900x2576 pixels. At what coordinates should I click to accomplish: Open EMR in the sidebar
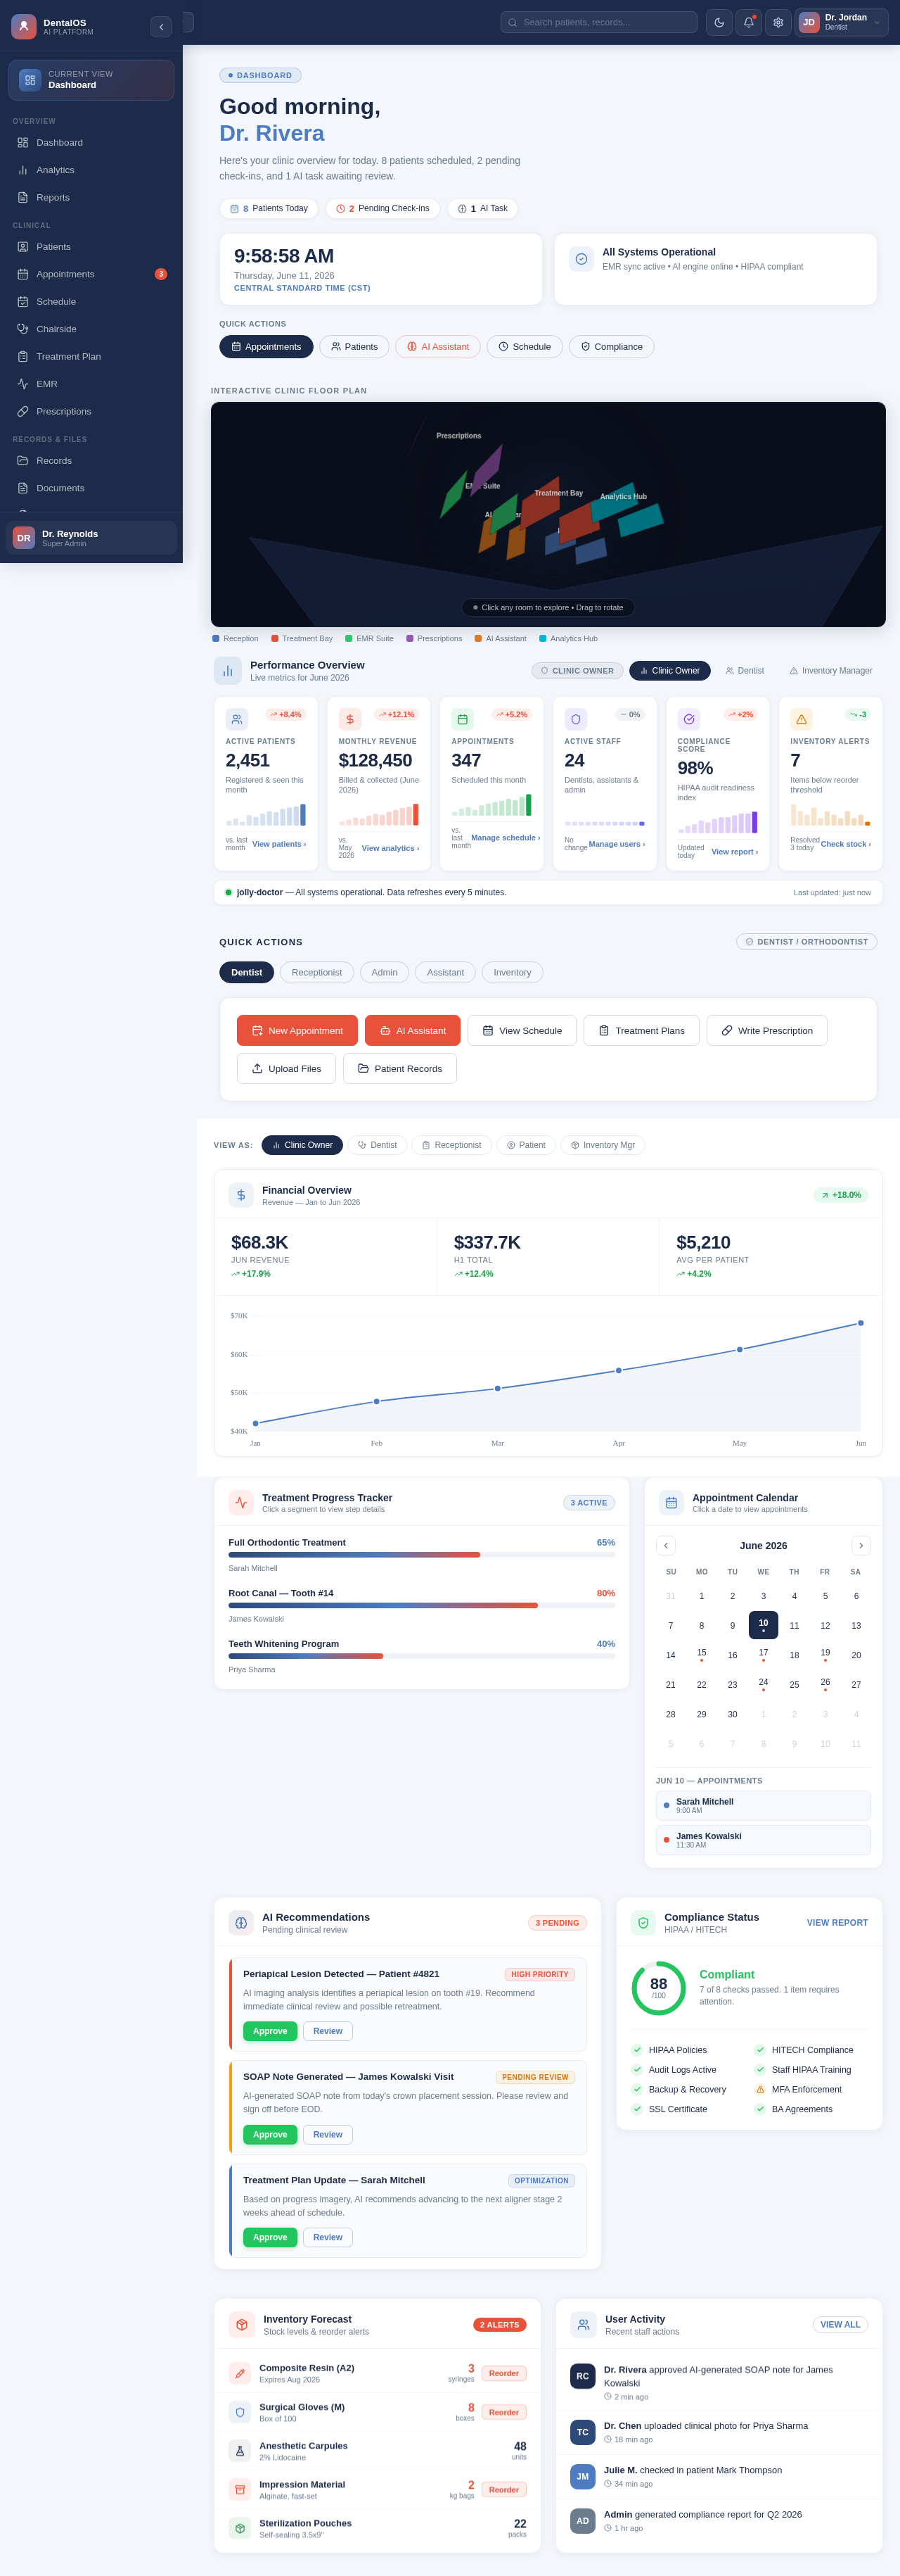point(91,384)
